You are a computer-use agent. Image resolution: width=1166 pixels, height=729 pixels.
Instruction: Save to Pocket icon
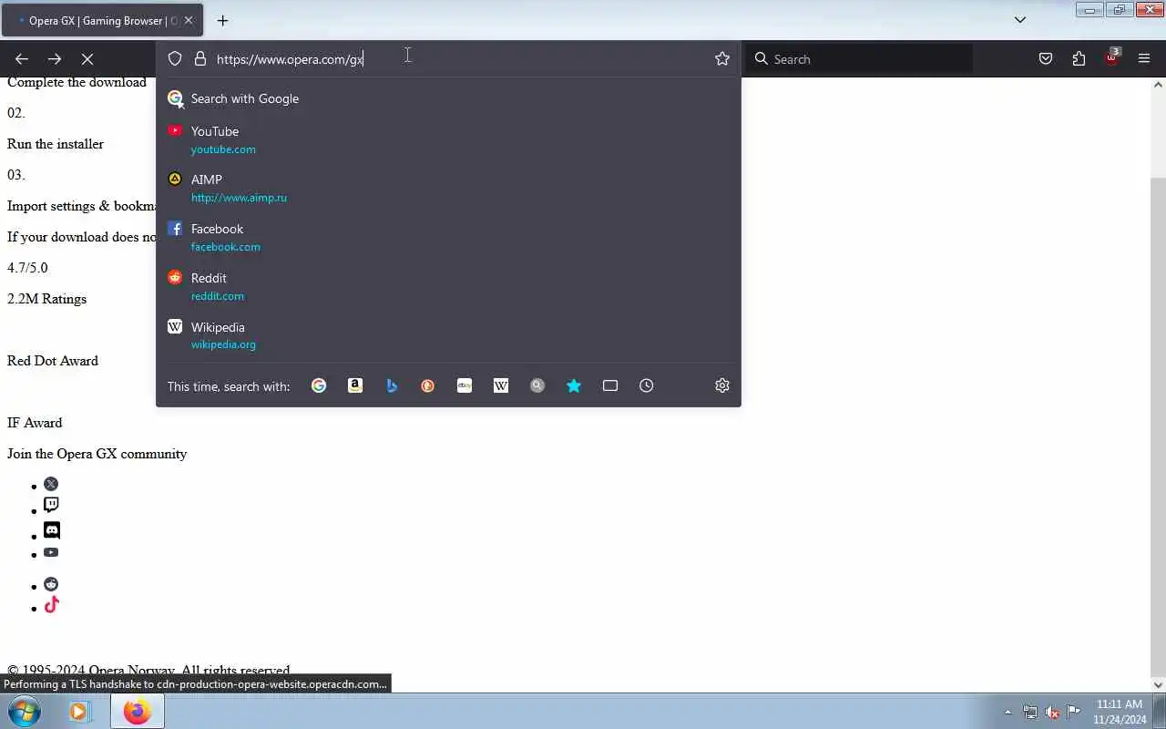click(1046, 59)
